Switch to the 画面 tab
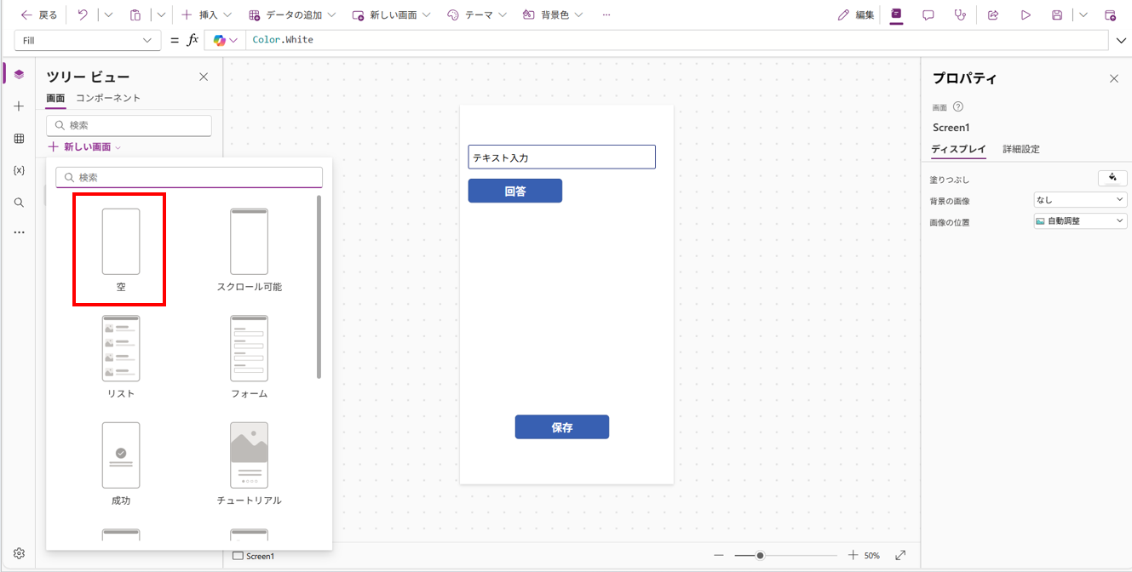The width and height of the screenshot is (1132, 572). coord(55,98)
